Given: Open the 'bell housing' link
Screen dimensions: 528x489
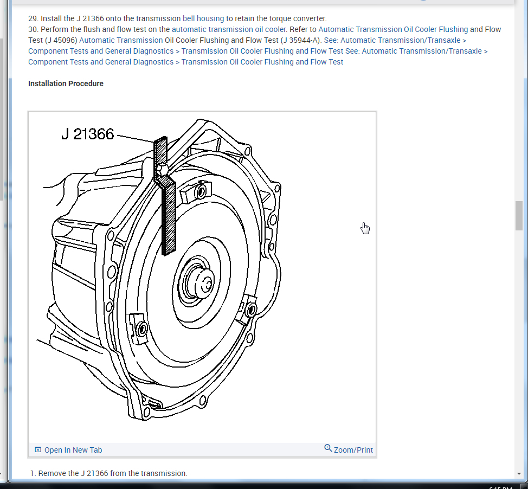Looking at the screenshot, I should click(x=203, y=18).
